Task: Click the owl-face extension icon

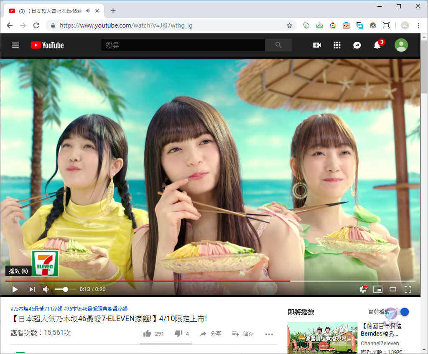Action: click(373, 25)
